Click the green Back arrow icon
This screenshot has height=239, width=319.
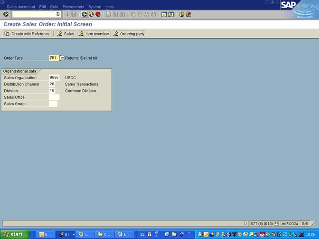tap(84, 14)
